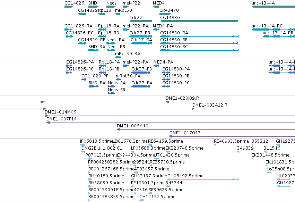Screen dimensions: 295x202
Task: Select transcript RpL18-RA
Action: tap(102, 30)
